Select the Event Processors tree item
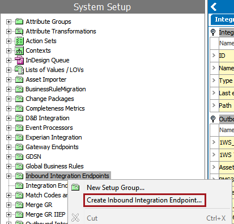The image size is (234, 224). [49, 128]
